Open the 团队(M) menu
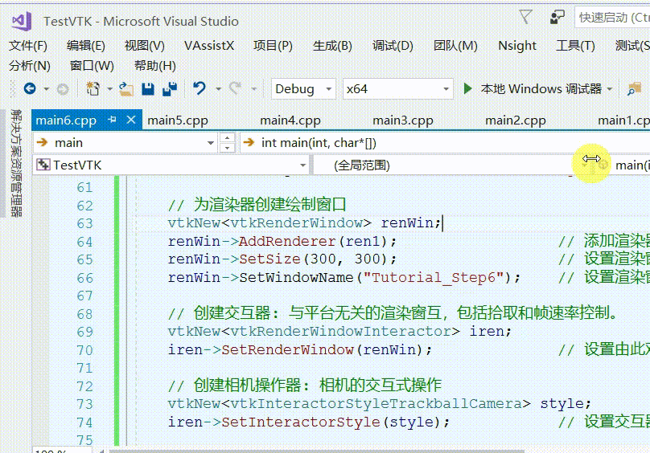This screenshot has height=453, width=650. [455, 46]
